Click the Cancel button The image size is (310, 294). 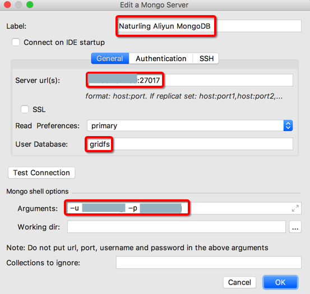tap(239, 282)
